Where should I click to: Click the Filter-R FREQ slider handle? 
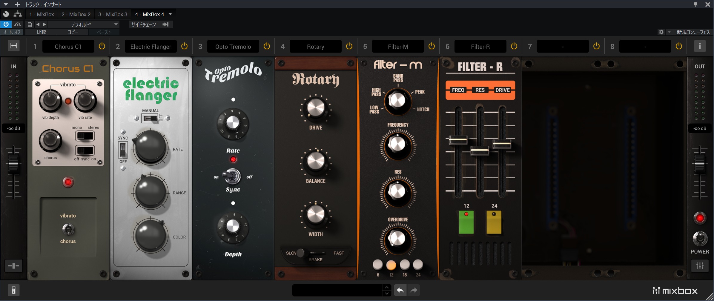tap(458, 140)
